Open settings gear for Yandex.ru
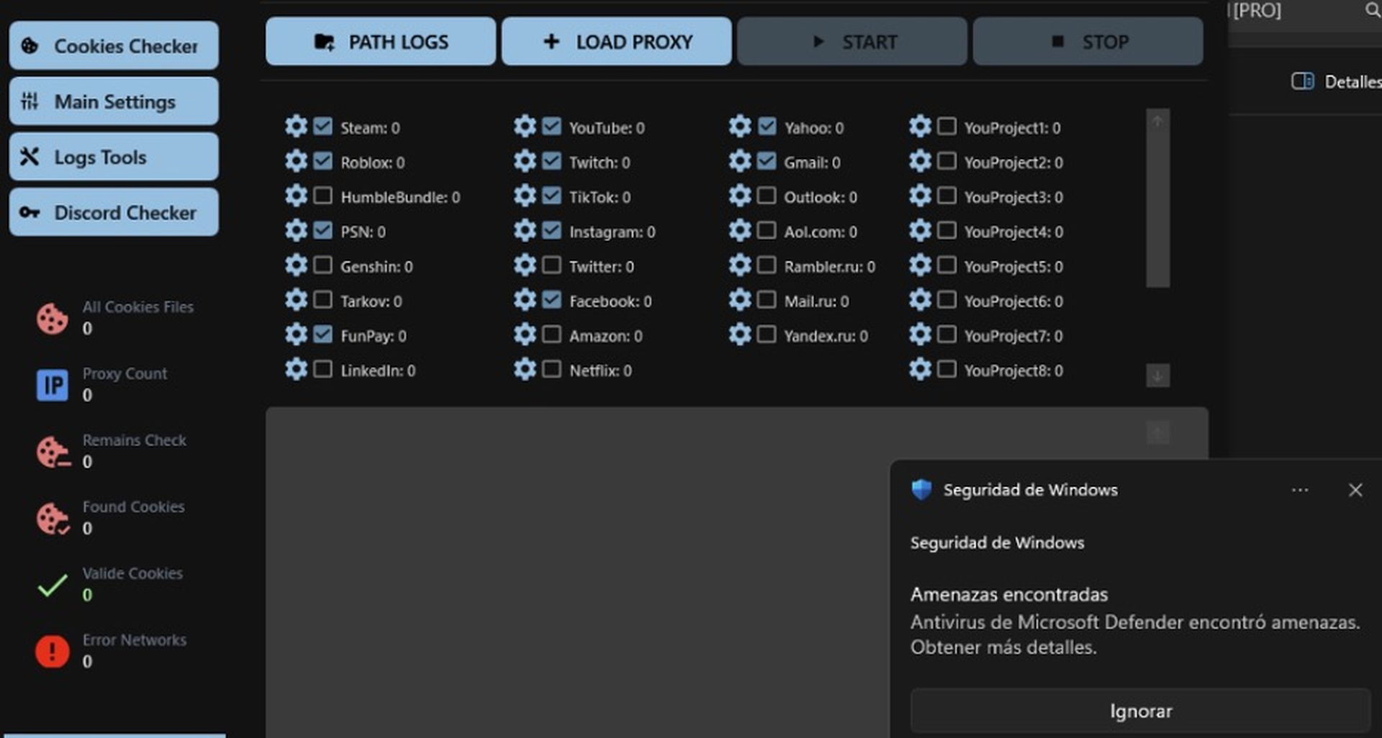1382x738 pixels. click(740, 334)
